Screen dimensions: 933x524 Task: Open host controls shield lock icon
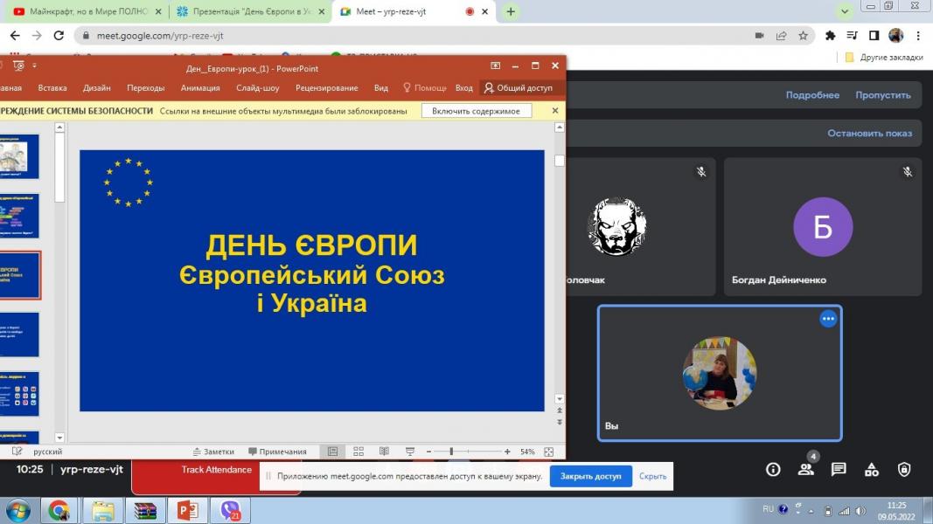pos(904,470)
